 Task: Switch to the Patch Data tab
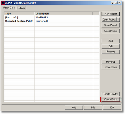(9, 8)
